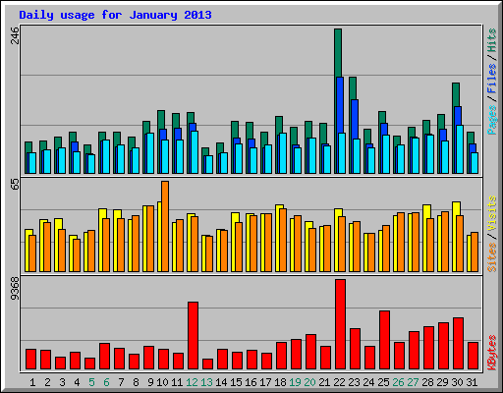The image size is (503, 393).
Task: Click the Pages legend label
Action: 491,120
